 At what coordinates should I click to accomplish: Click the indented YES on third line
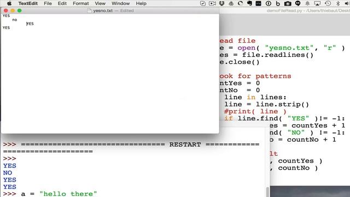30,24
